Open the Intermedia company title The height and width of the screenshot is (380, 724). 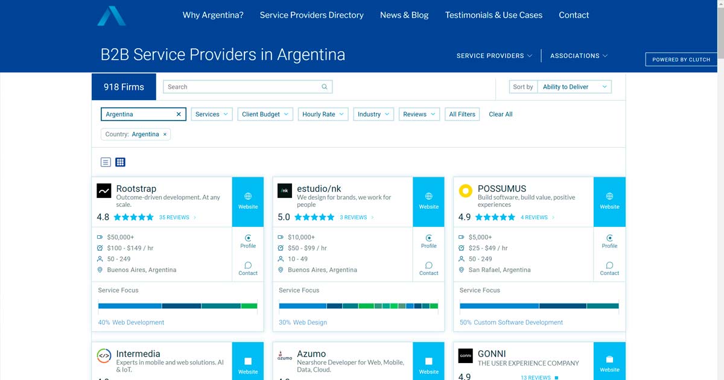point(138,353)
